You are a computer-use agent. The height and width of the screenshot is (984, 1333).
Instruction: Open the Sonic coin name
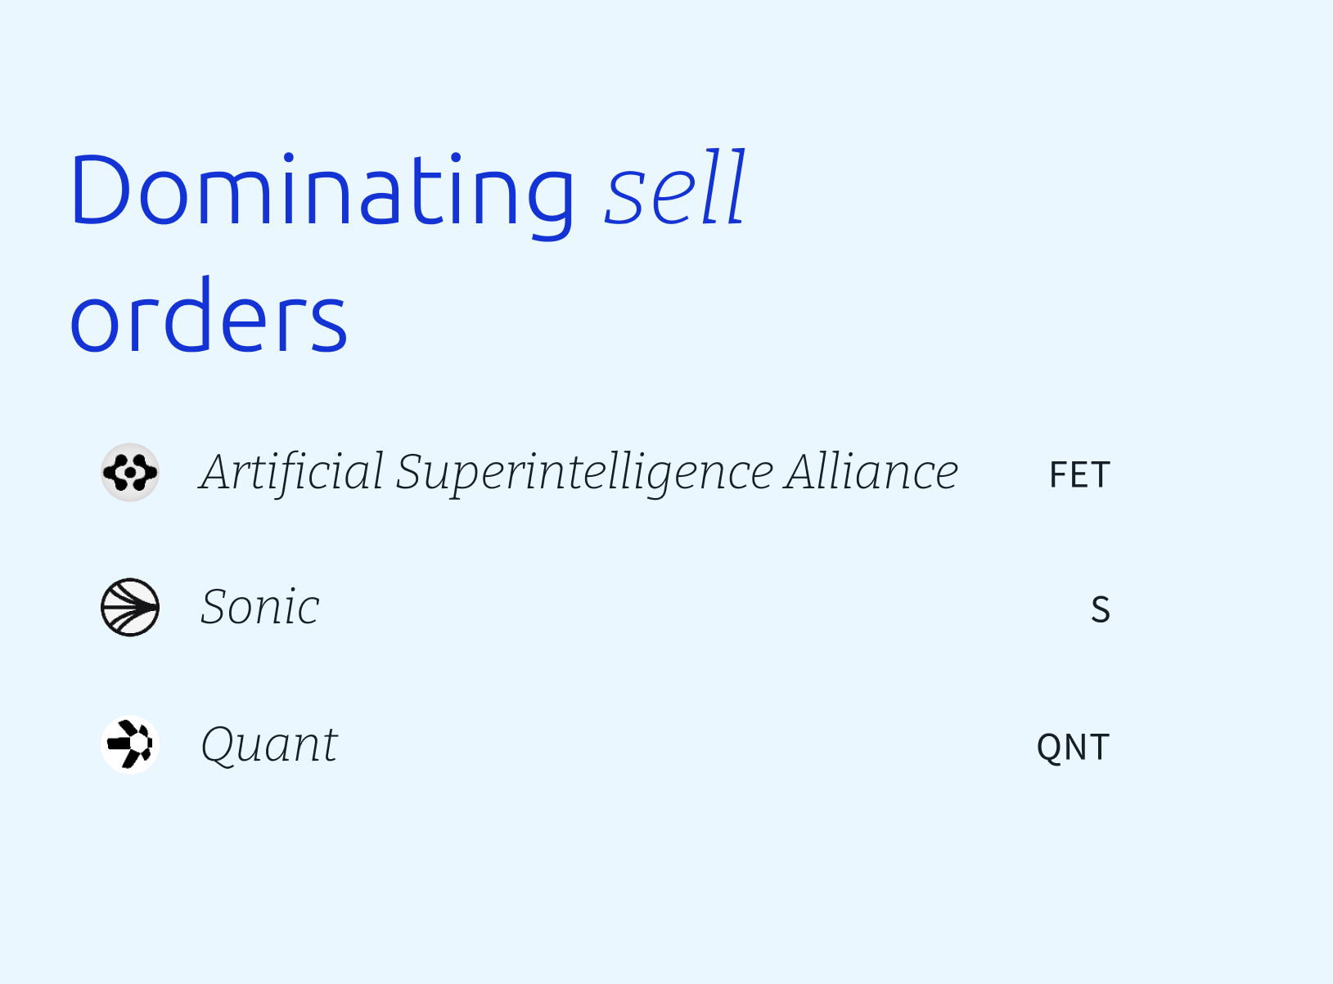click(x=260, y=607)
